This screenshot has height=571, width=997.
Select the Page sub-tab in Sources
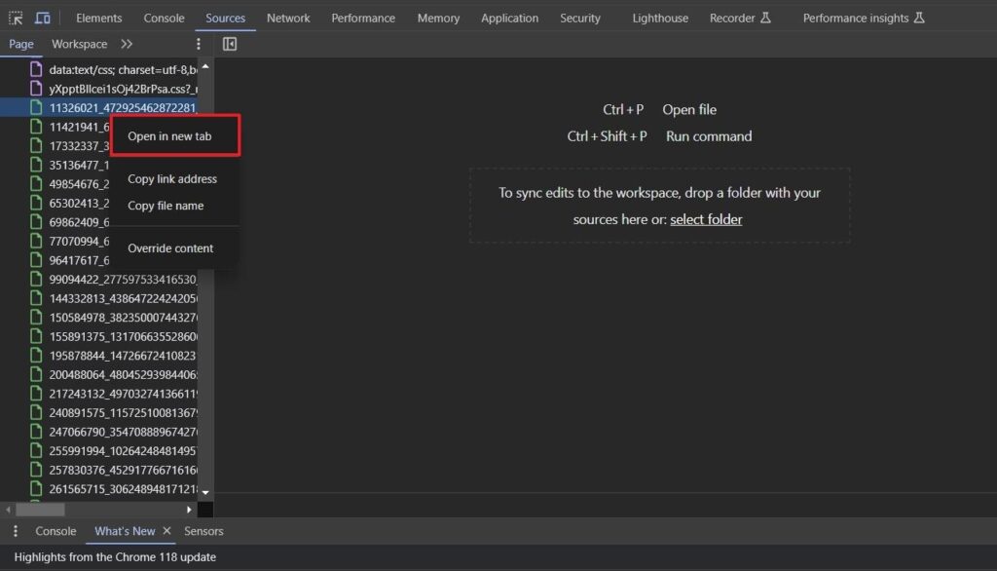click(x=21, y=44)
